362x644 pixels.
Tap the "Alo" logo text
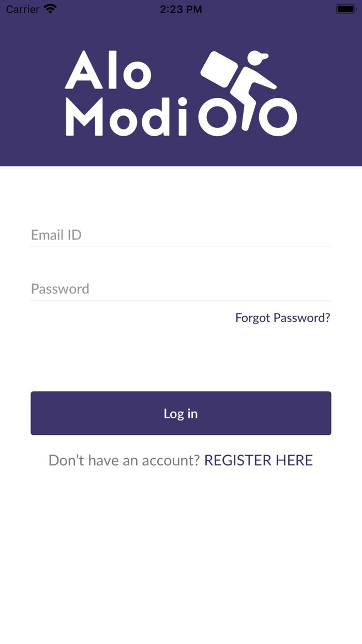pyautogui.click(x=108, y=70)
